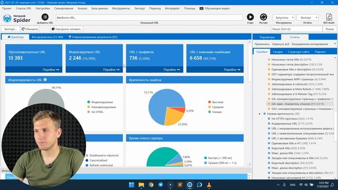Switch to the Дашборд tab
The width and height of the screenshot is (338, 190).
[x=15, y=37]
